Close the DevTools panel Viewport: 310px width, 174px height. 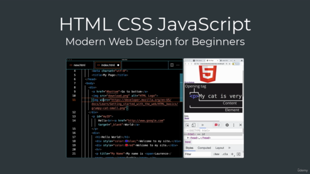[240, 125]
